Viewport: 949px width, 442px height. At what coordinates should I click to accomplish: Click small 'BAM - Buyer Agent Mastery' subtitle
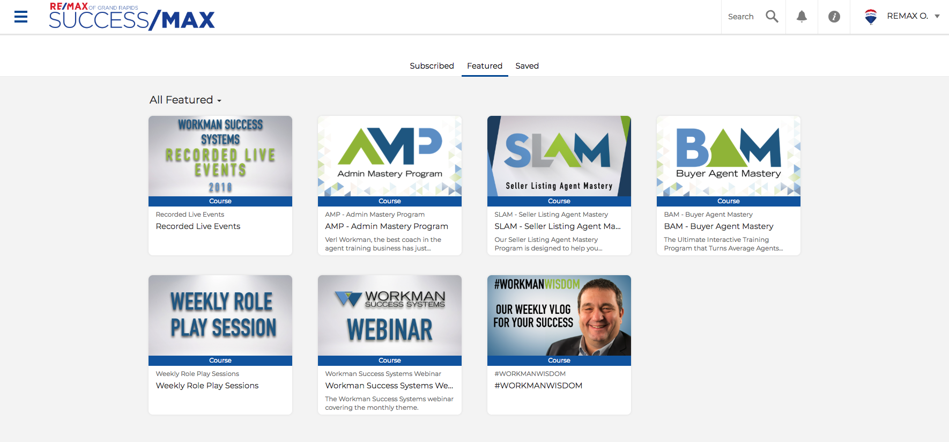[708, 215]
